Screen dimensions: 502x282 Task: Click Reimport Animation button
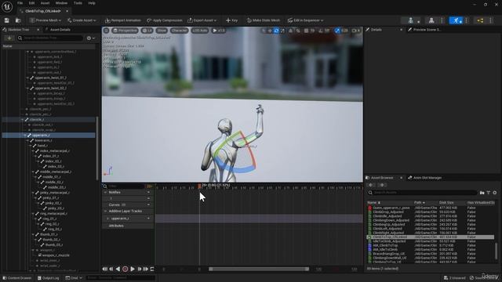coord(123,20)
